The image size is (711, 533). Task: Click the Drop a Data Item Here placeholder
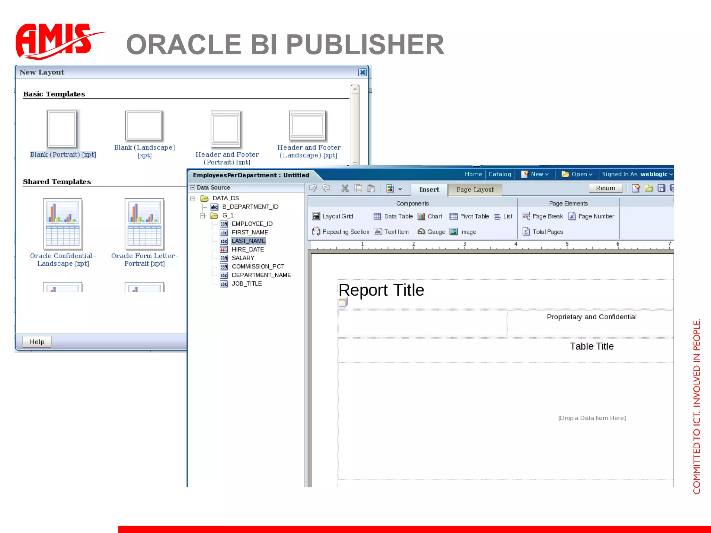tap(592, 418)
